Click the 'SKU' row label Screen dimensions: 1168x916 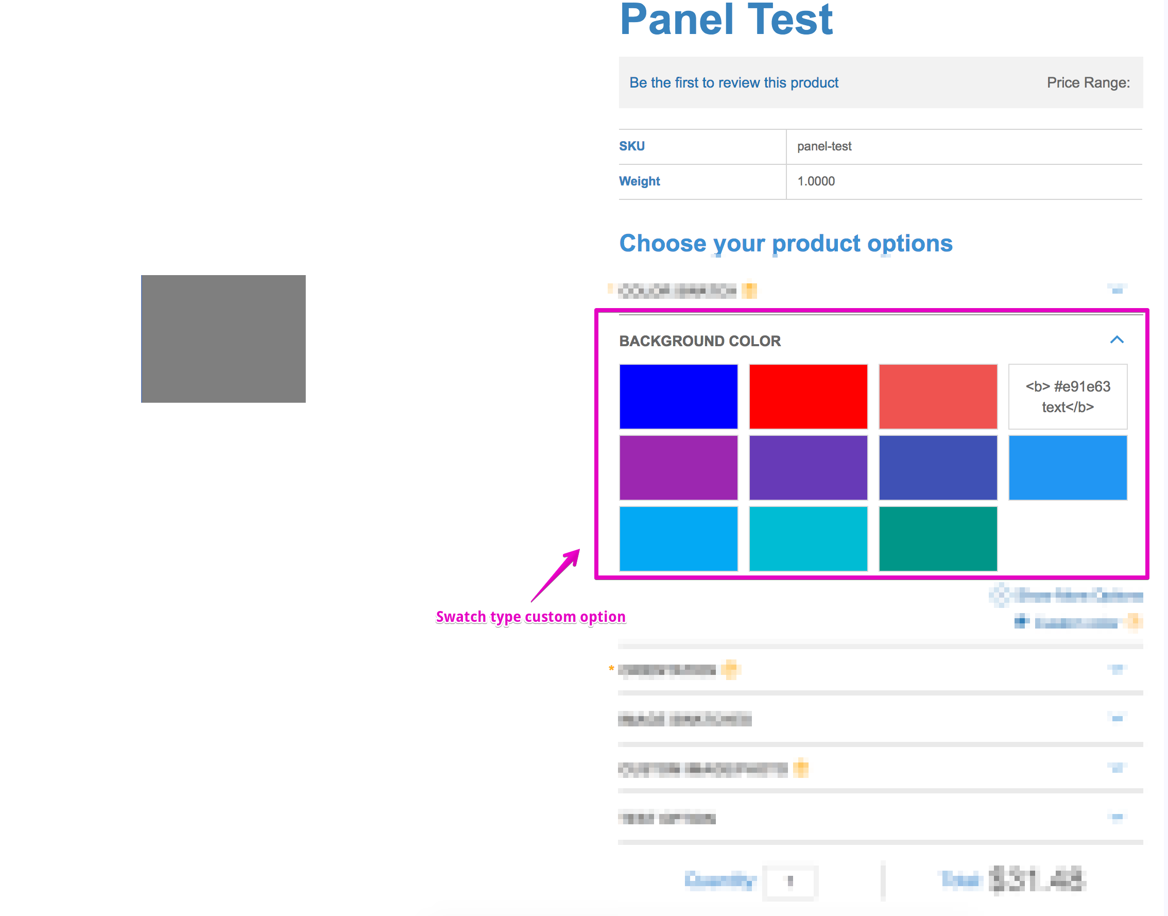point(631,146)
